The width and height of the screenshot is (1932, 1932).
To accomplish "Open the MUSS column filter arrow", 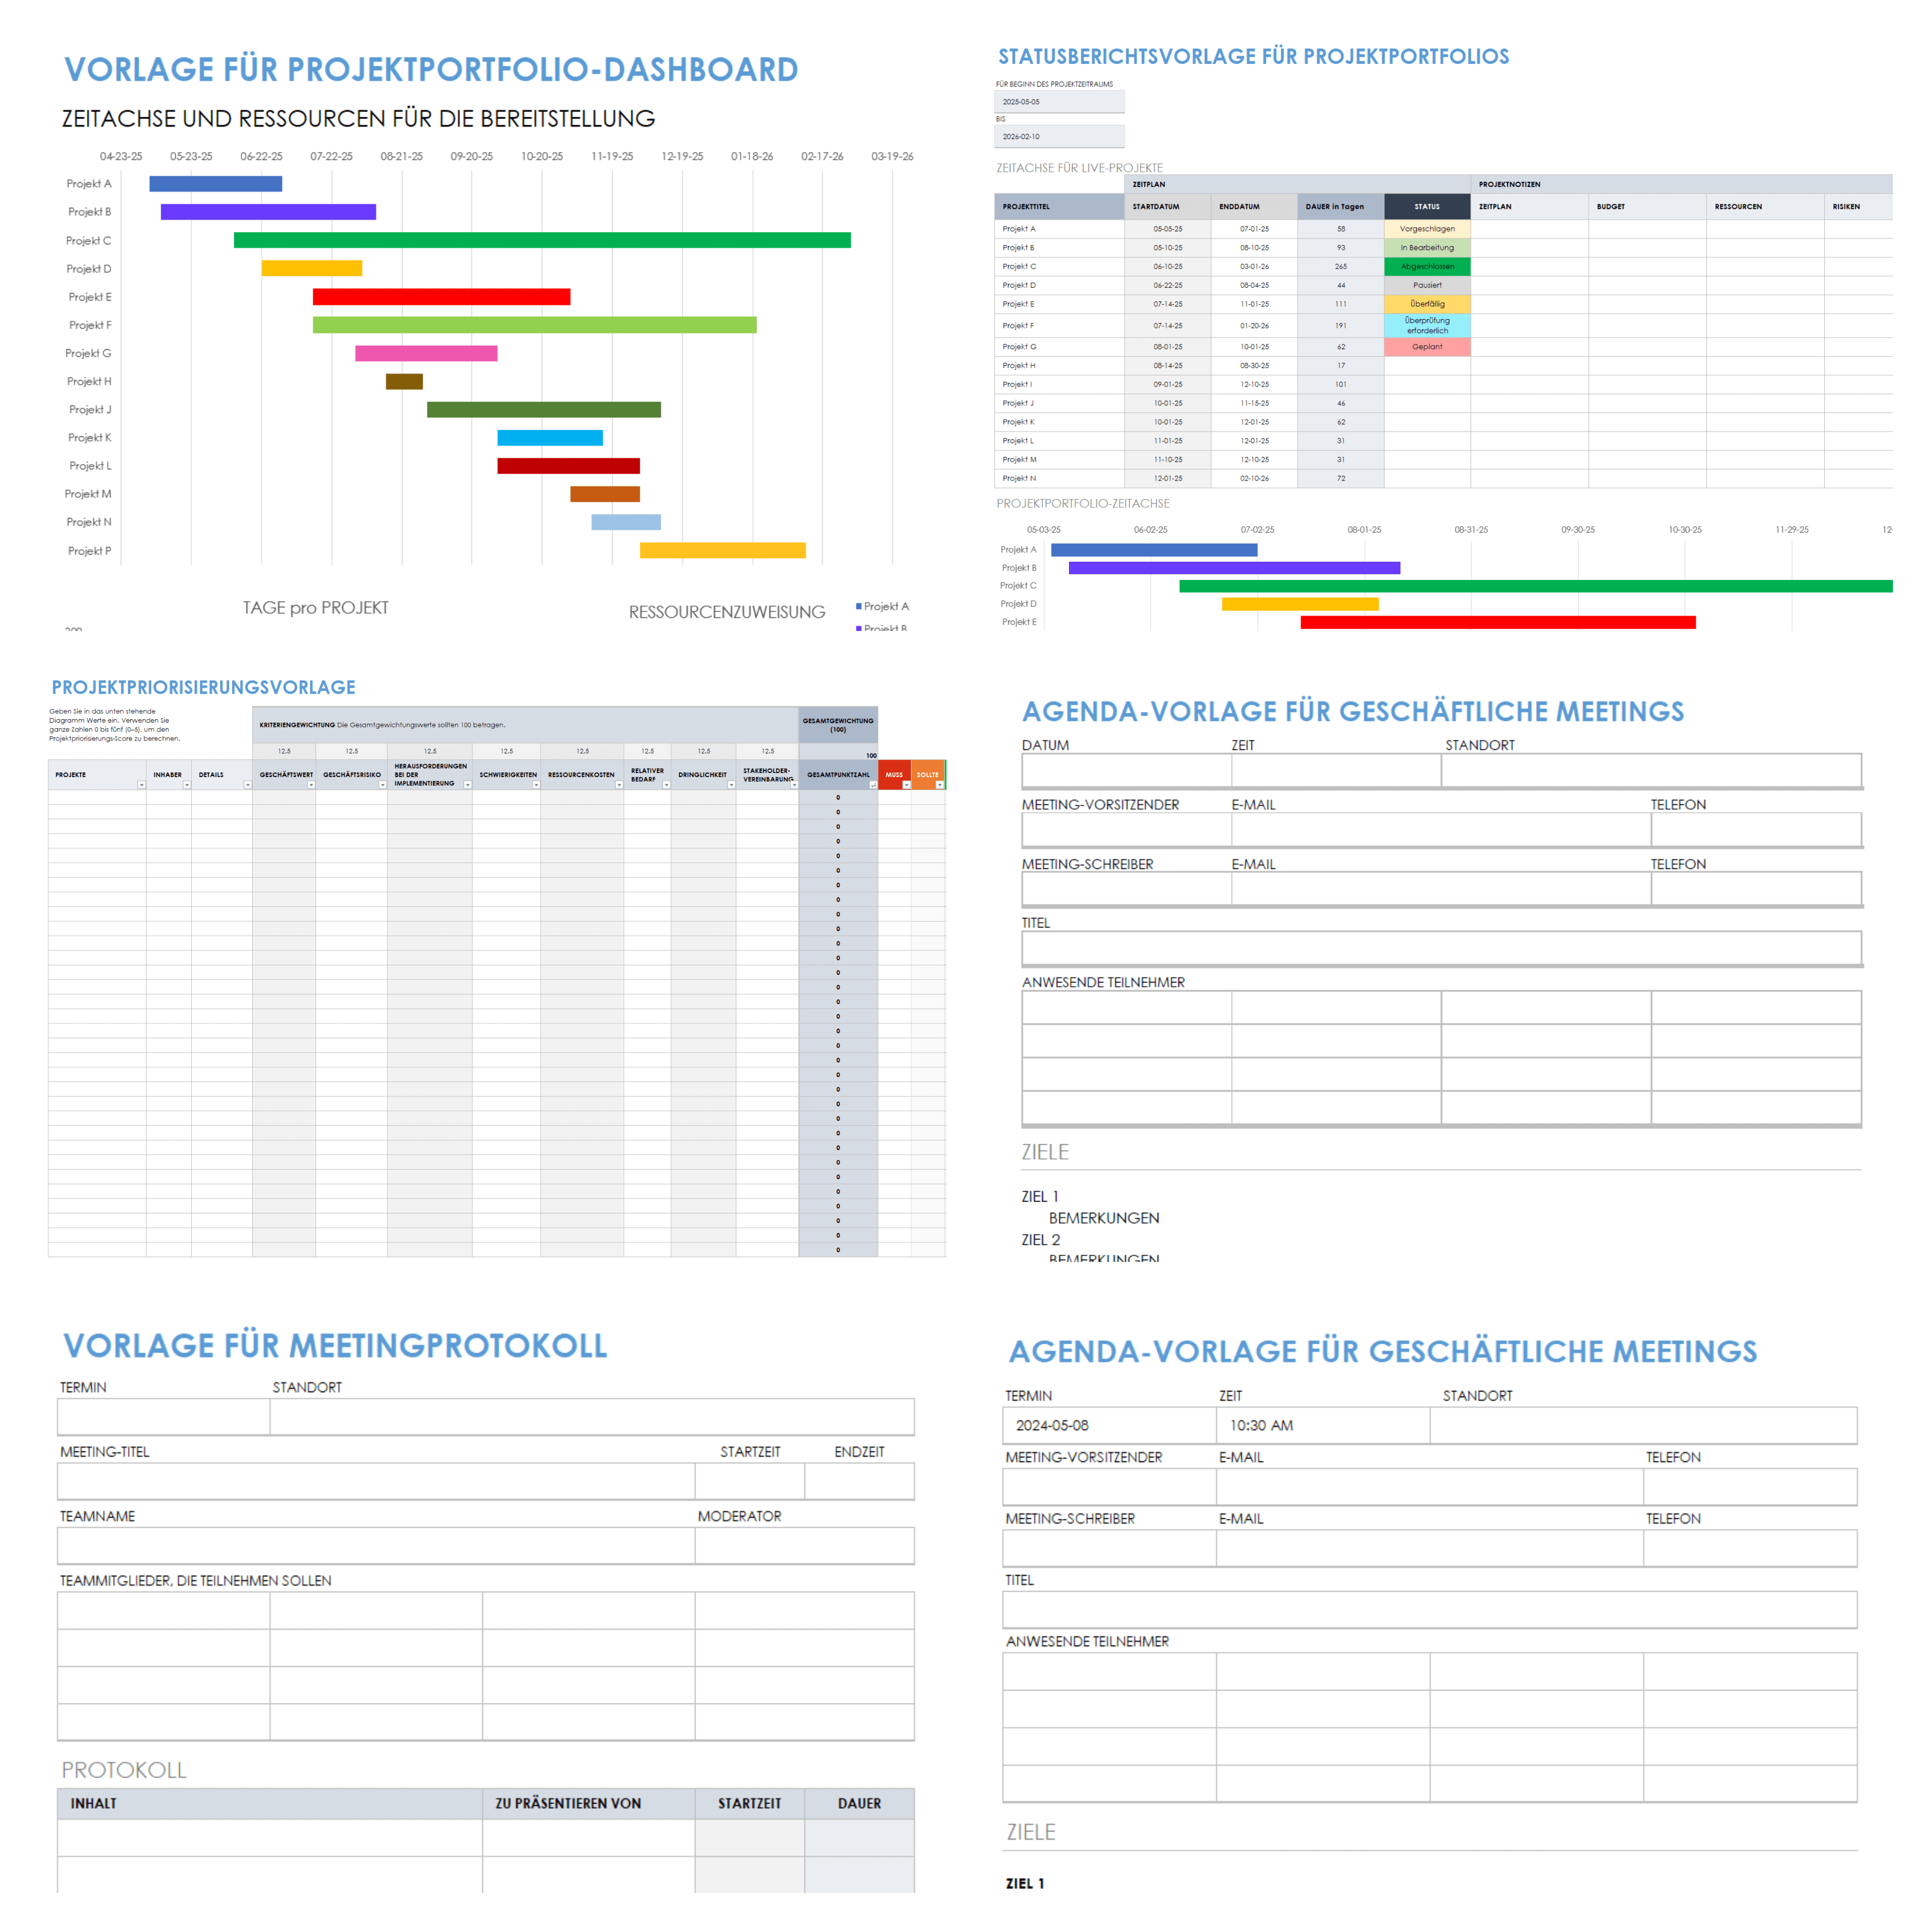I will 906,785.
